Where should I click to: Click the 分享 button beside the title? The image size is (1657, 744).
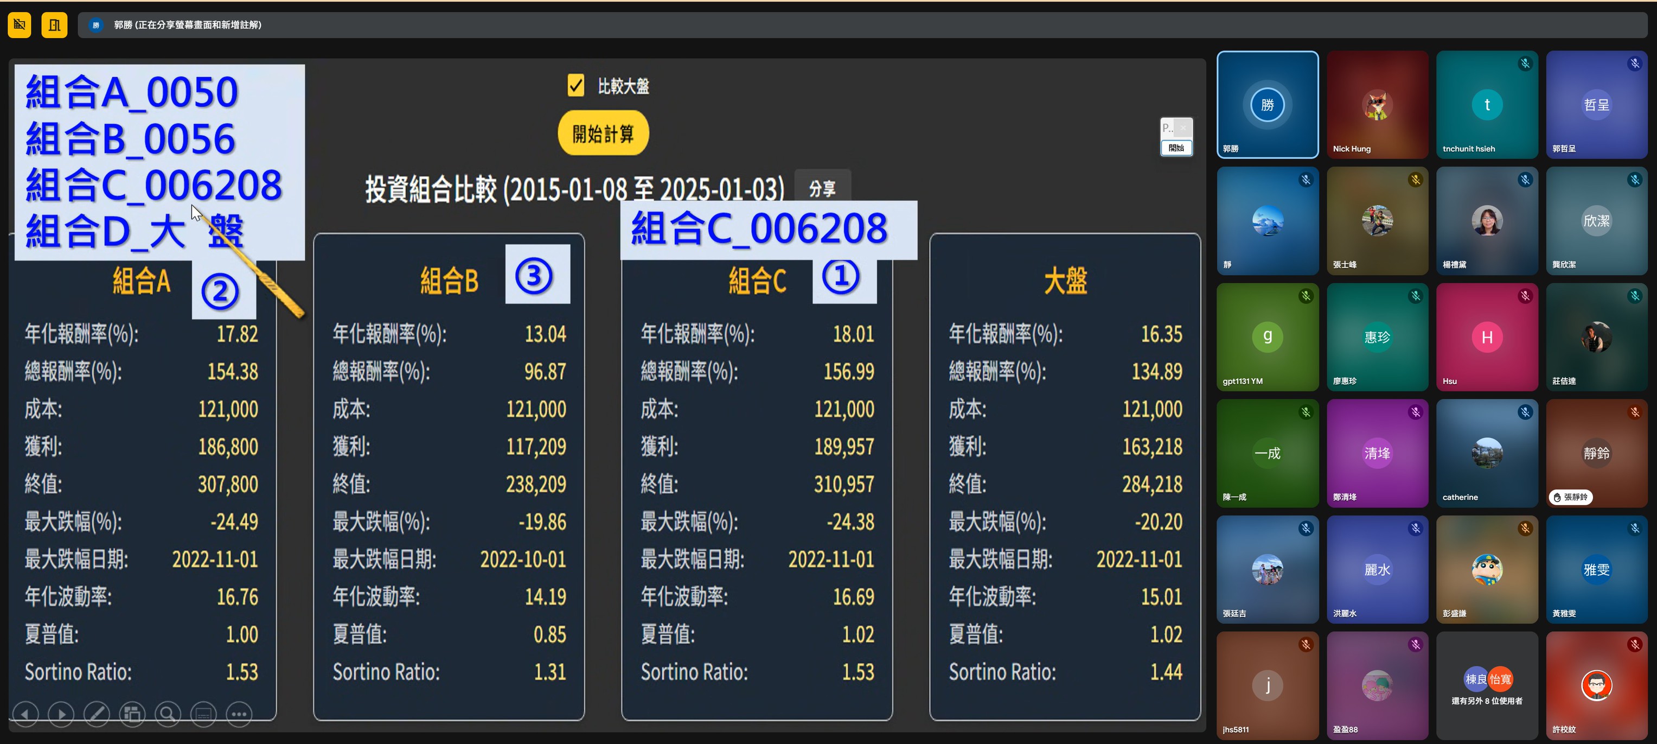pyautogui.click(x=822, y=188)
